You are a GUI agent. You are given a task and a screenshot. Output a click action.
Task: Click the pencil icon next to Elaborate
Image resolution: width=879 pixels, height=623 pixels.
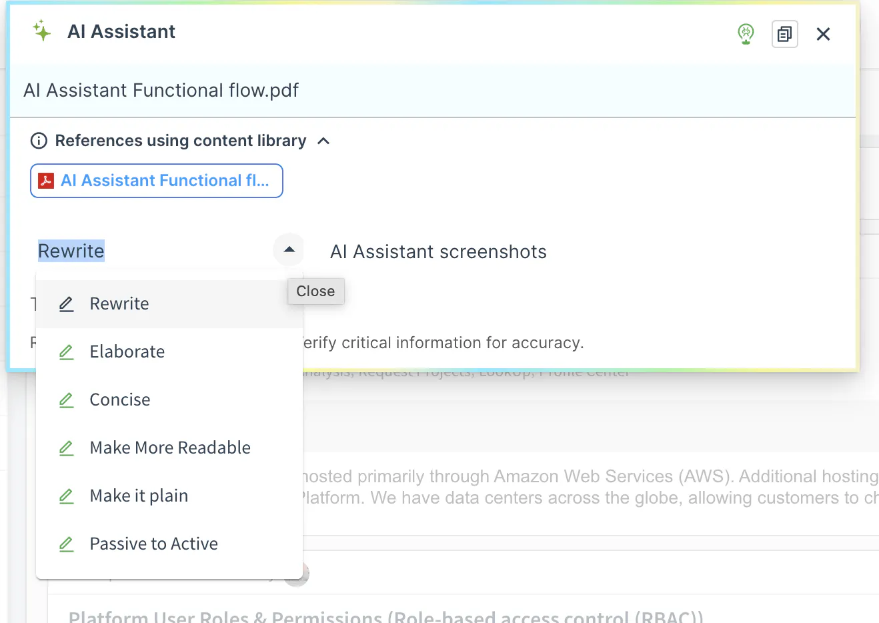(67, 352)
